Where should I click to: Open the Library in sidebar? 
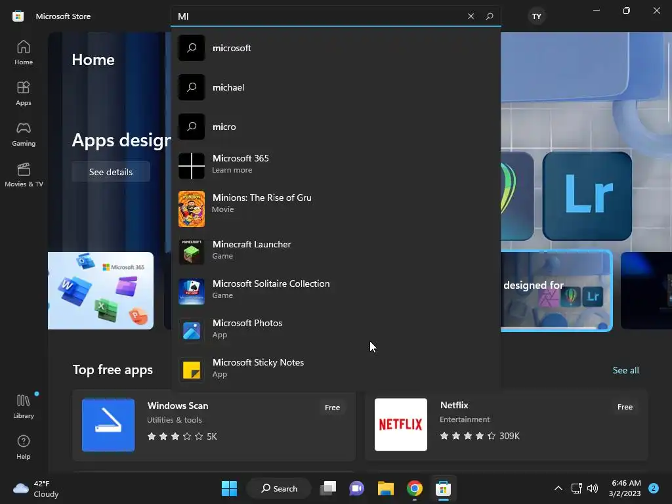coord(24,406)
